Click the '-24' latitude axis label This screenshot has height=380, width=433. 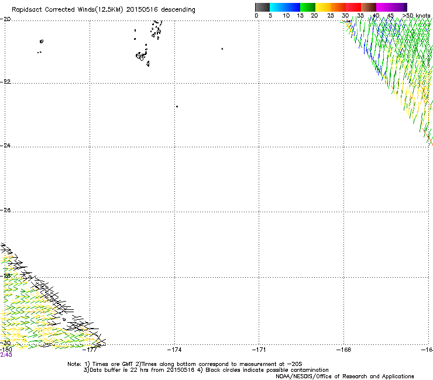click(5, 145)
